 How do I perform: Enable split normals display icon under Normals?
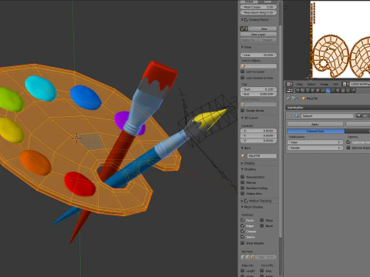[247, 257]
